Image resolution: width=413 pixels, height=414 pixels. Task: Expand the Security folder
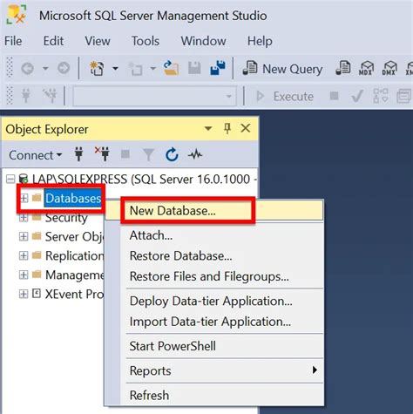(24, 217)
